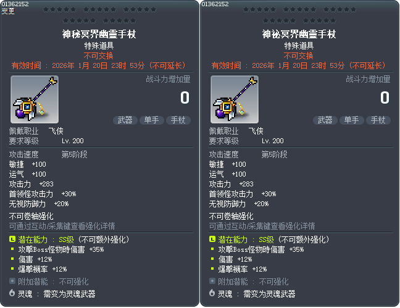Click the 战斗力增加量 value on left tooltip
This screenshot has width=400, height=308.
185,98
